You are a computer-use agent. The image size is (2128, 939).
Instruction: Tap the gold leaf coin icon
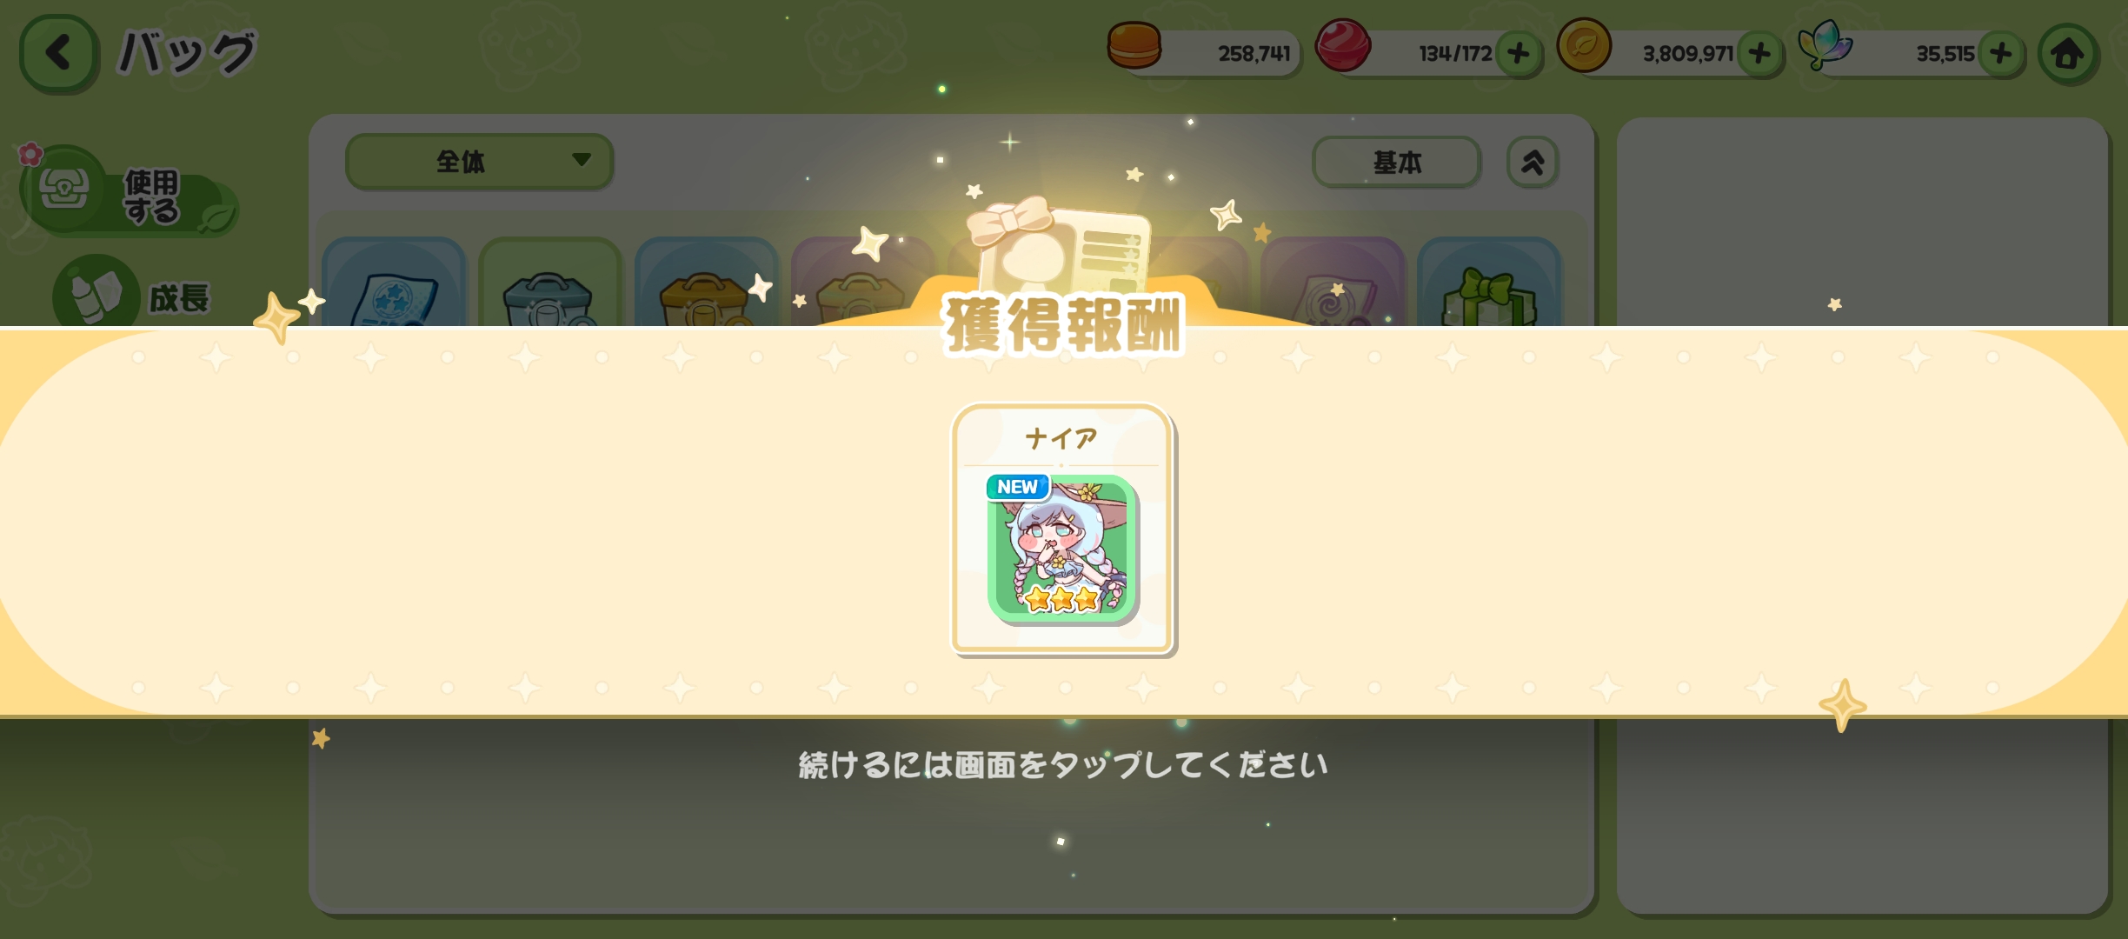click(x=1584, y=44)
